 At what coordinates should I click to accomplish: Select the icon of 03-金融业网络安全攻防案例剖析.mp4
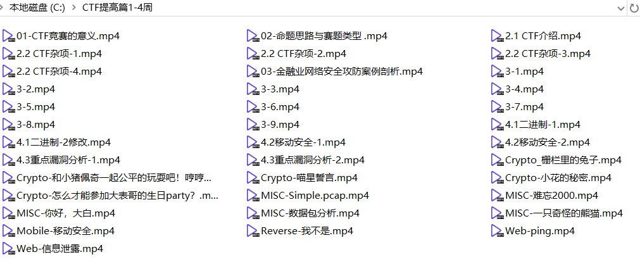253,72
